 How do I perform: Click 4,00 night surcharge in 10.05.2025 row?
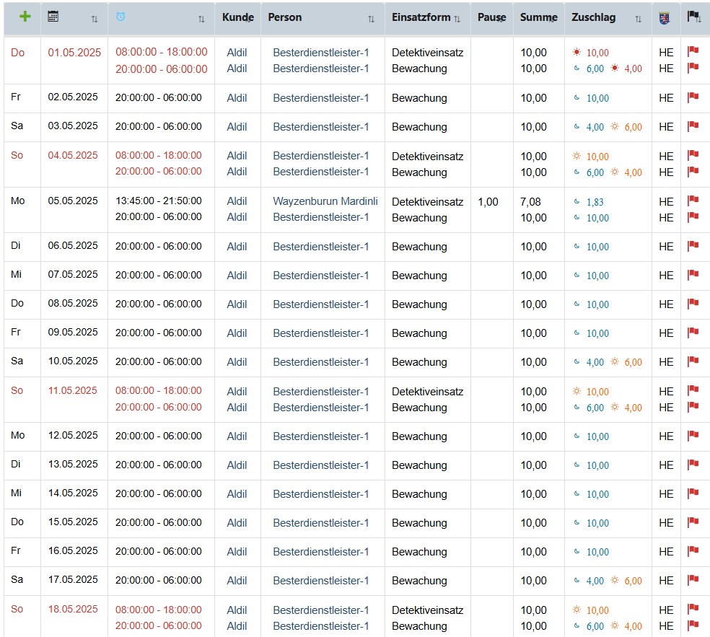[595, 362]
